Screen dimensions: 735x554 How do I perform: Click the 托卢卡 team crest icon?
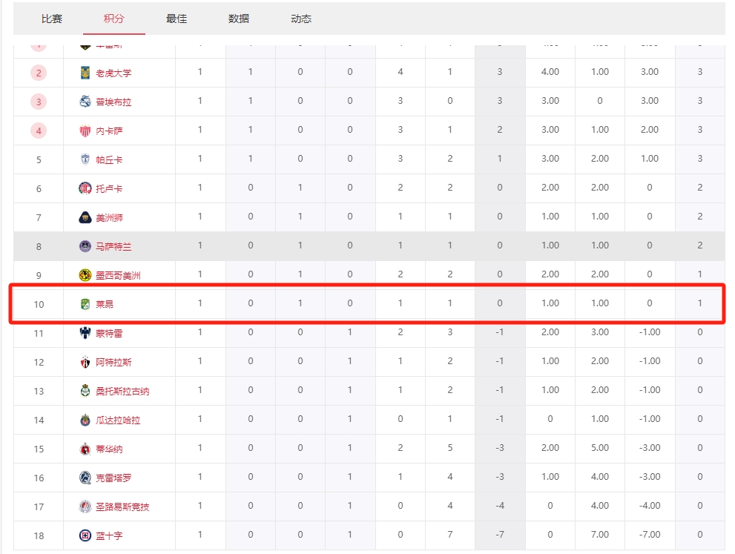click(x=85, y=188)
